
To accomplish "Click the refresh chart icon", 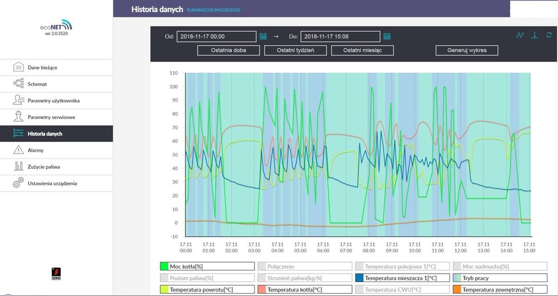I will (549, 36).
